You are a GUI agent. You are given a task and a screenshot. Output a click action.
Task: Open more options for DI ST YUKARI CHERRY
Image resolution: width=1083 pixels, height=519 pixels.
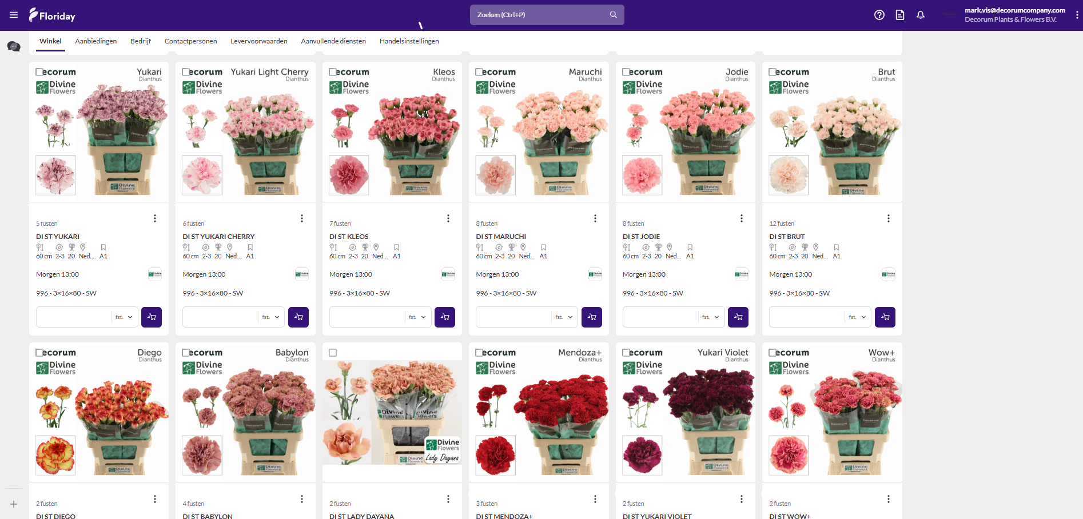point(302,218)
